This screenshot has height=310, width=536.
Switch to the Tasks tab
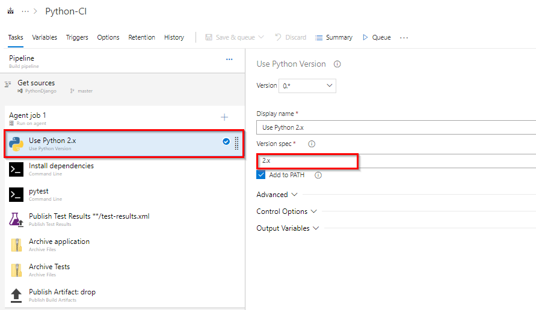(16, 37)
